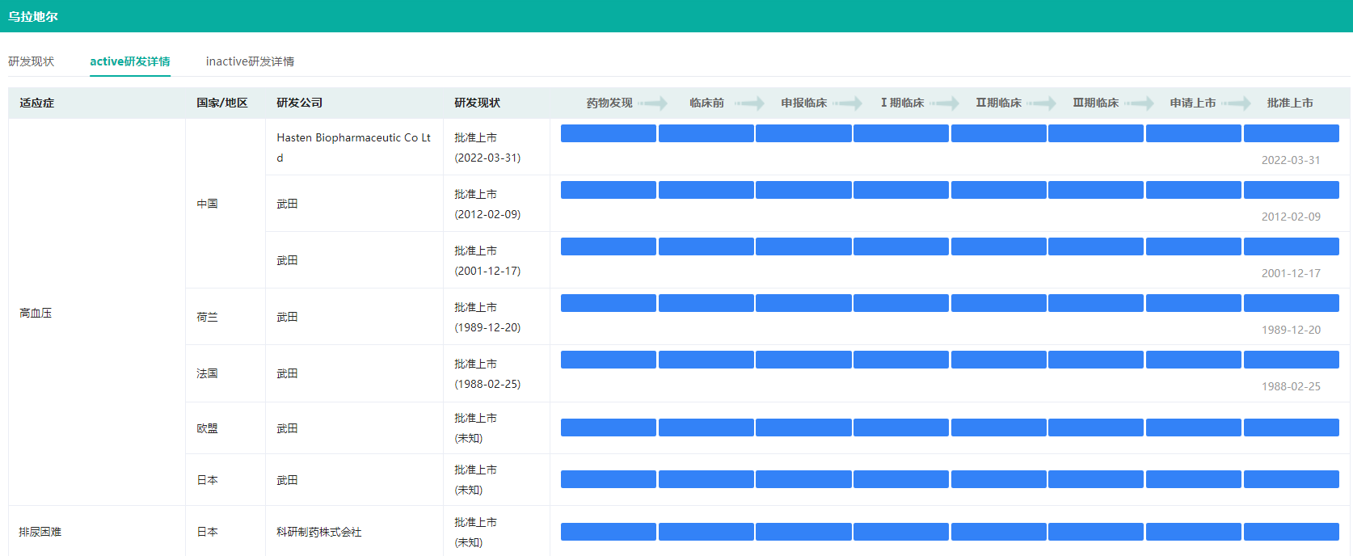Viewport: 1353px width, 556px height.
Task: Click the 排尿困难 indication cell
Action: click(40, 532)
